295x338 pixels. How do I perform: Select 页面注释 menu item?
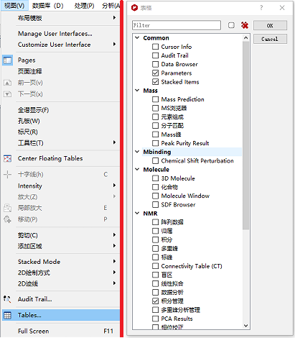(x=61, y=71)
